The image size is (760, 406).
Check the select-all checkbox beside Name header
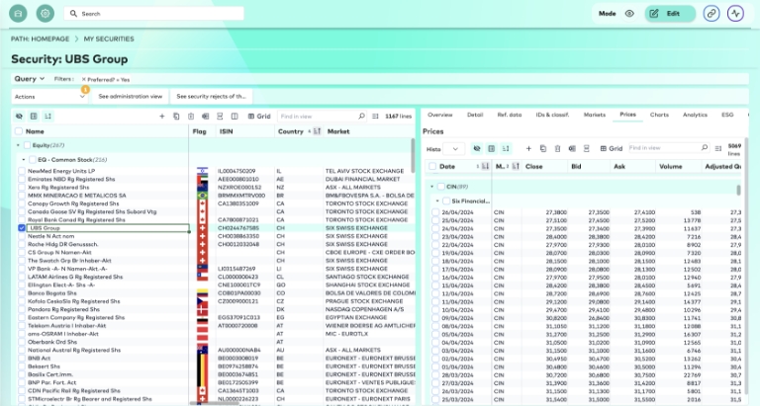(19, 131)
